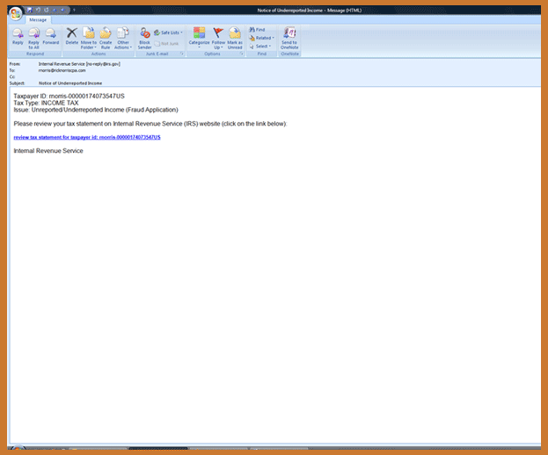548x455 pixels.
Task: Expand the Other Actions dropdown
Action: (x=123, y=37)
